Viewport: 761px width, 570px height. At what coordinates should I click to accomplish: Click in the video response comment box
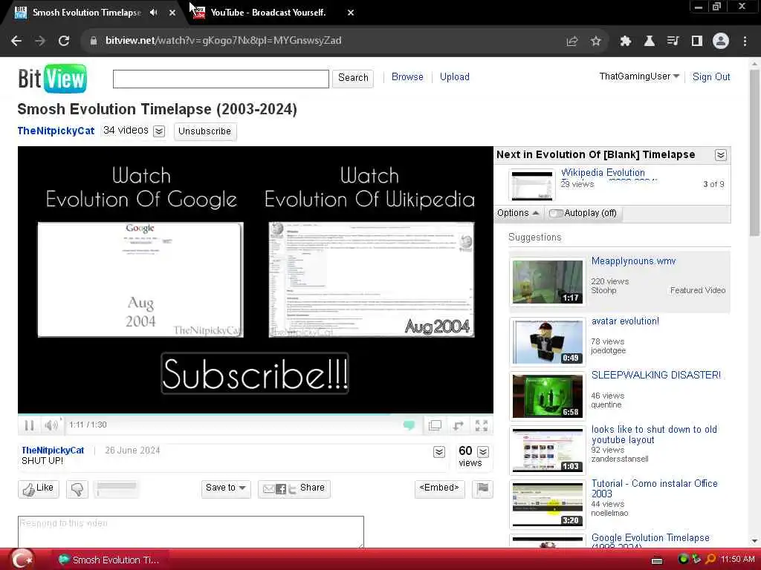coord(191,532)
